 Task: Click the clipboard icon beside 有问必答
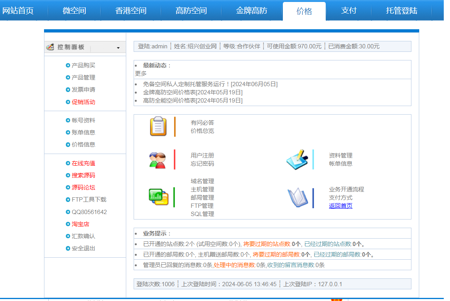[x=158, y=126]
